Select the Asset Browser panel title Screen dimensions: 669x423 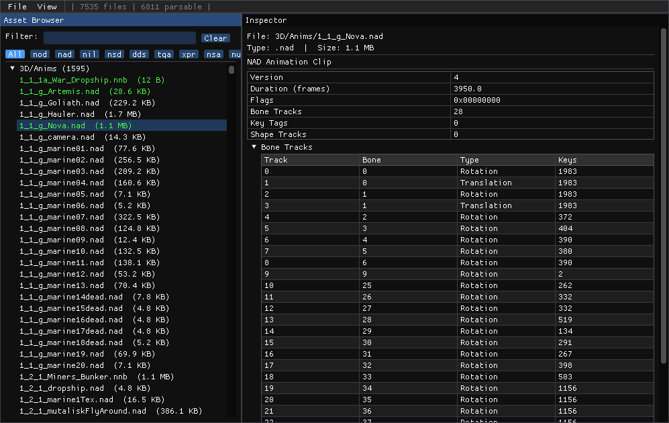(34, 20)
